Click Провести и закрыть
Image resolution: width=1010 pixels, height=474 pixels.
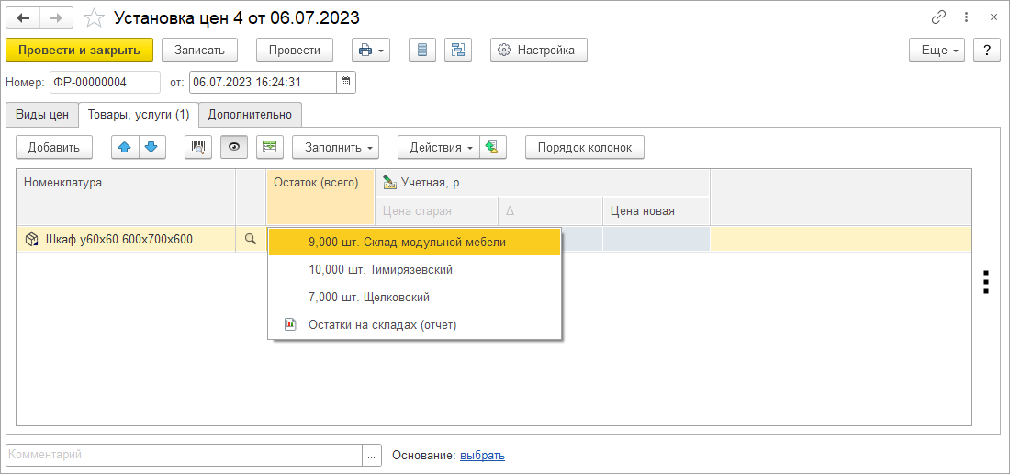(79, 50)
